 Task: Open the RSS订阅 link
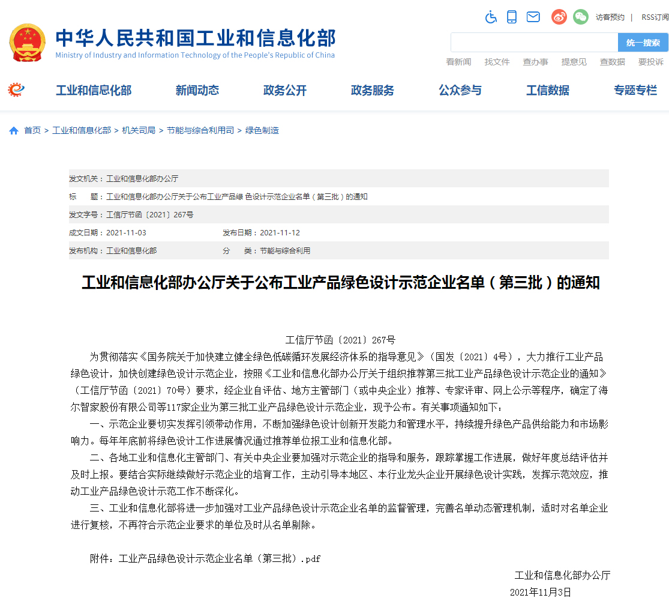(x=655, y=17)
